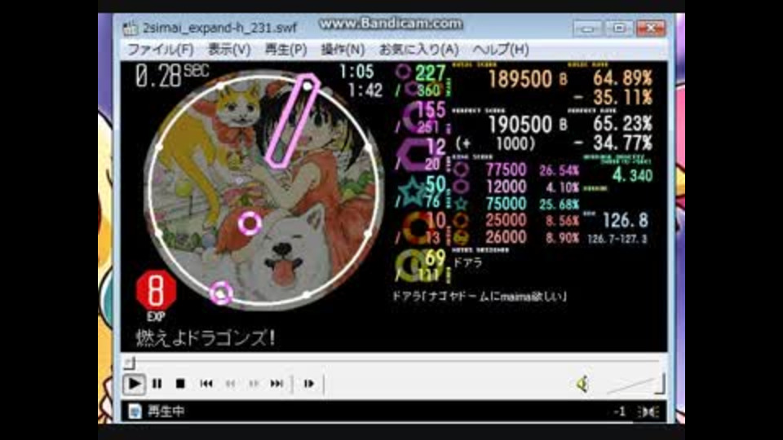Click the status bar stereo icon at right
This screenshot has width=783, height=440.
(x=648, y=411)
